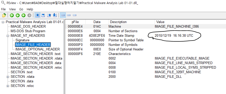Viewport: 226px width, 94px height.
Task: Click the green back arrow button
Action: 23,15
